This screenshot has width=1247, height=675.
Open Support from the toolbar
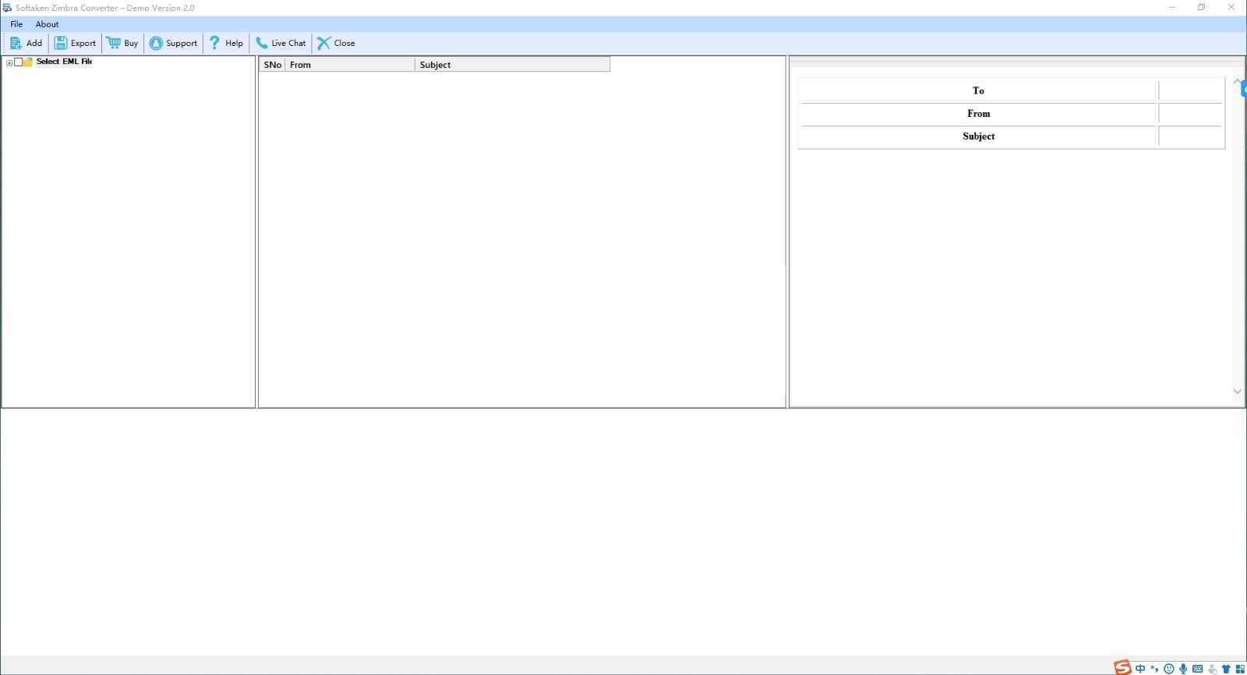pos(173,43)
